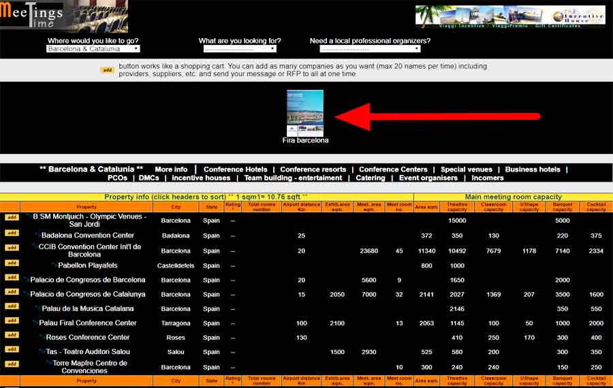Sort table by top Property header
Screen dimensions: 613x388
point(87,207)
